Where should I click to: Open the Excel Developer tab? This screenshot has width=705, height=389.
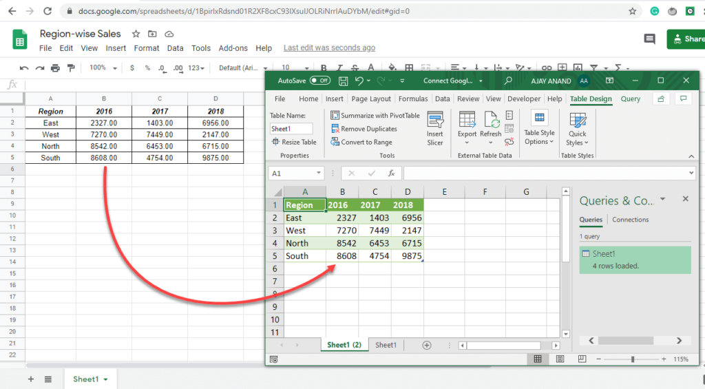tap(524, 99)
